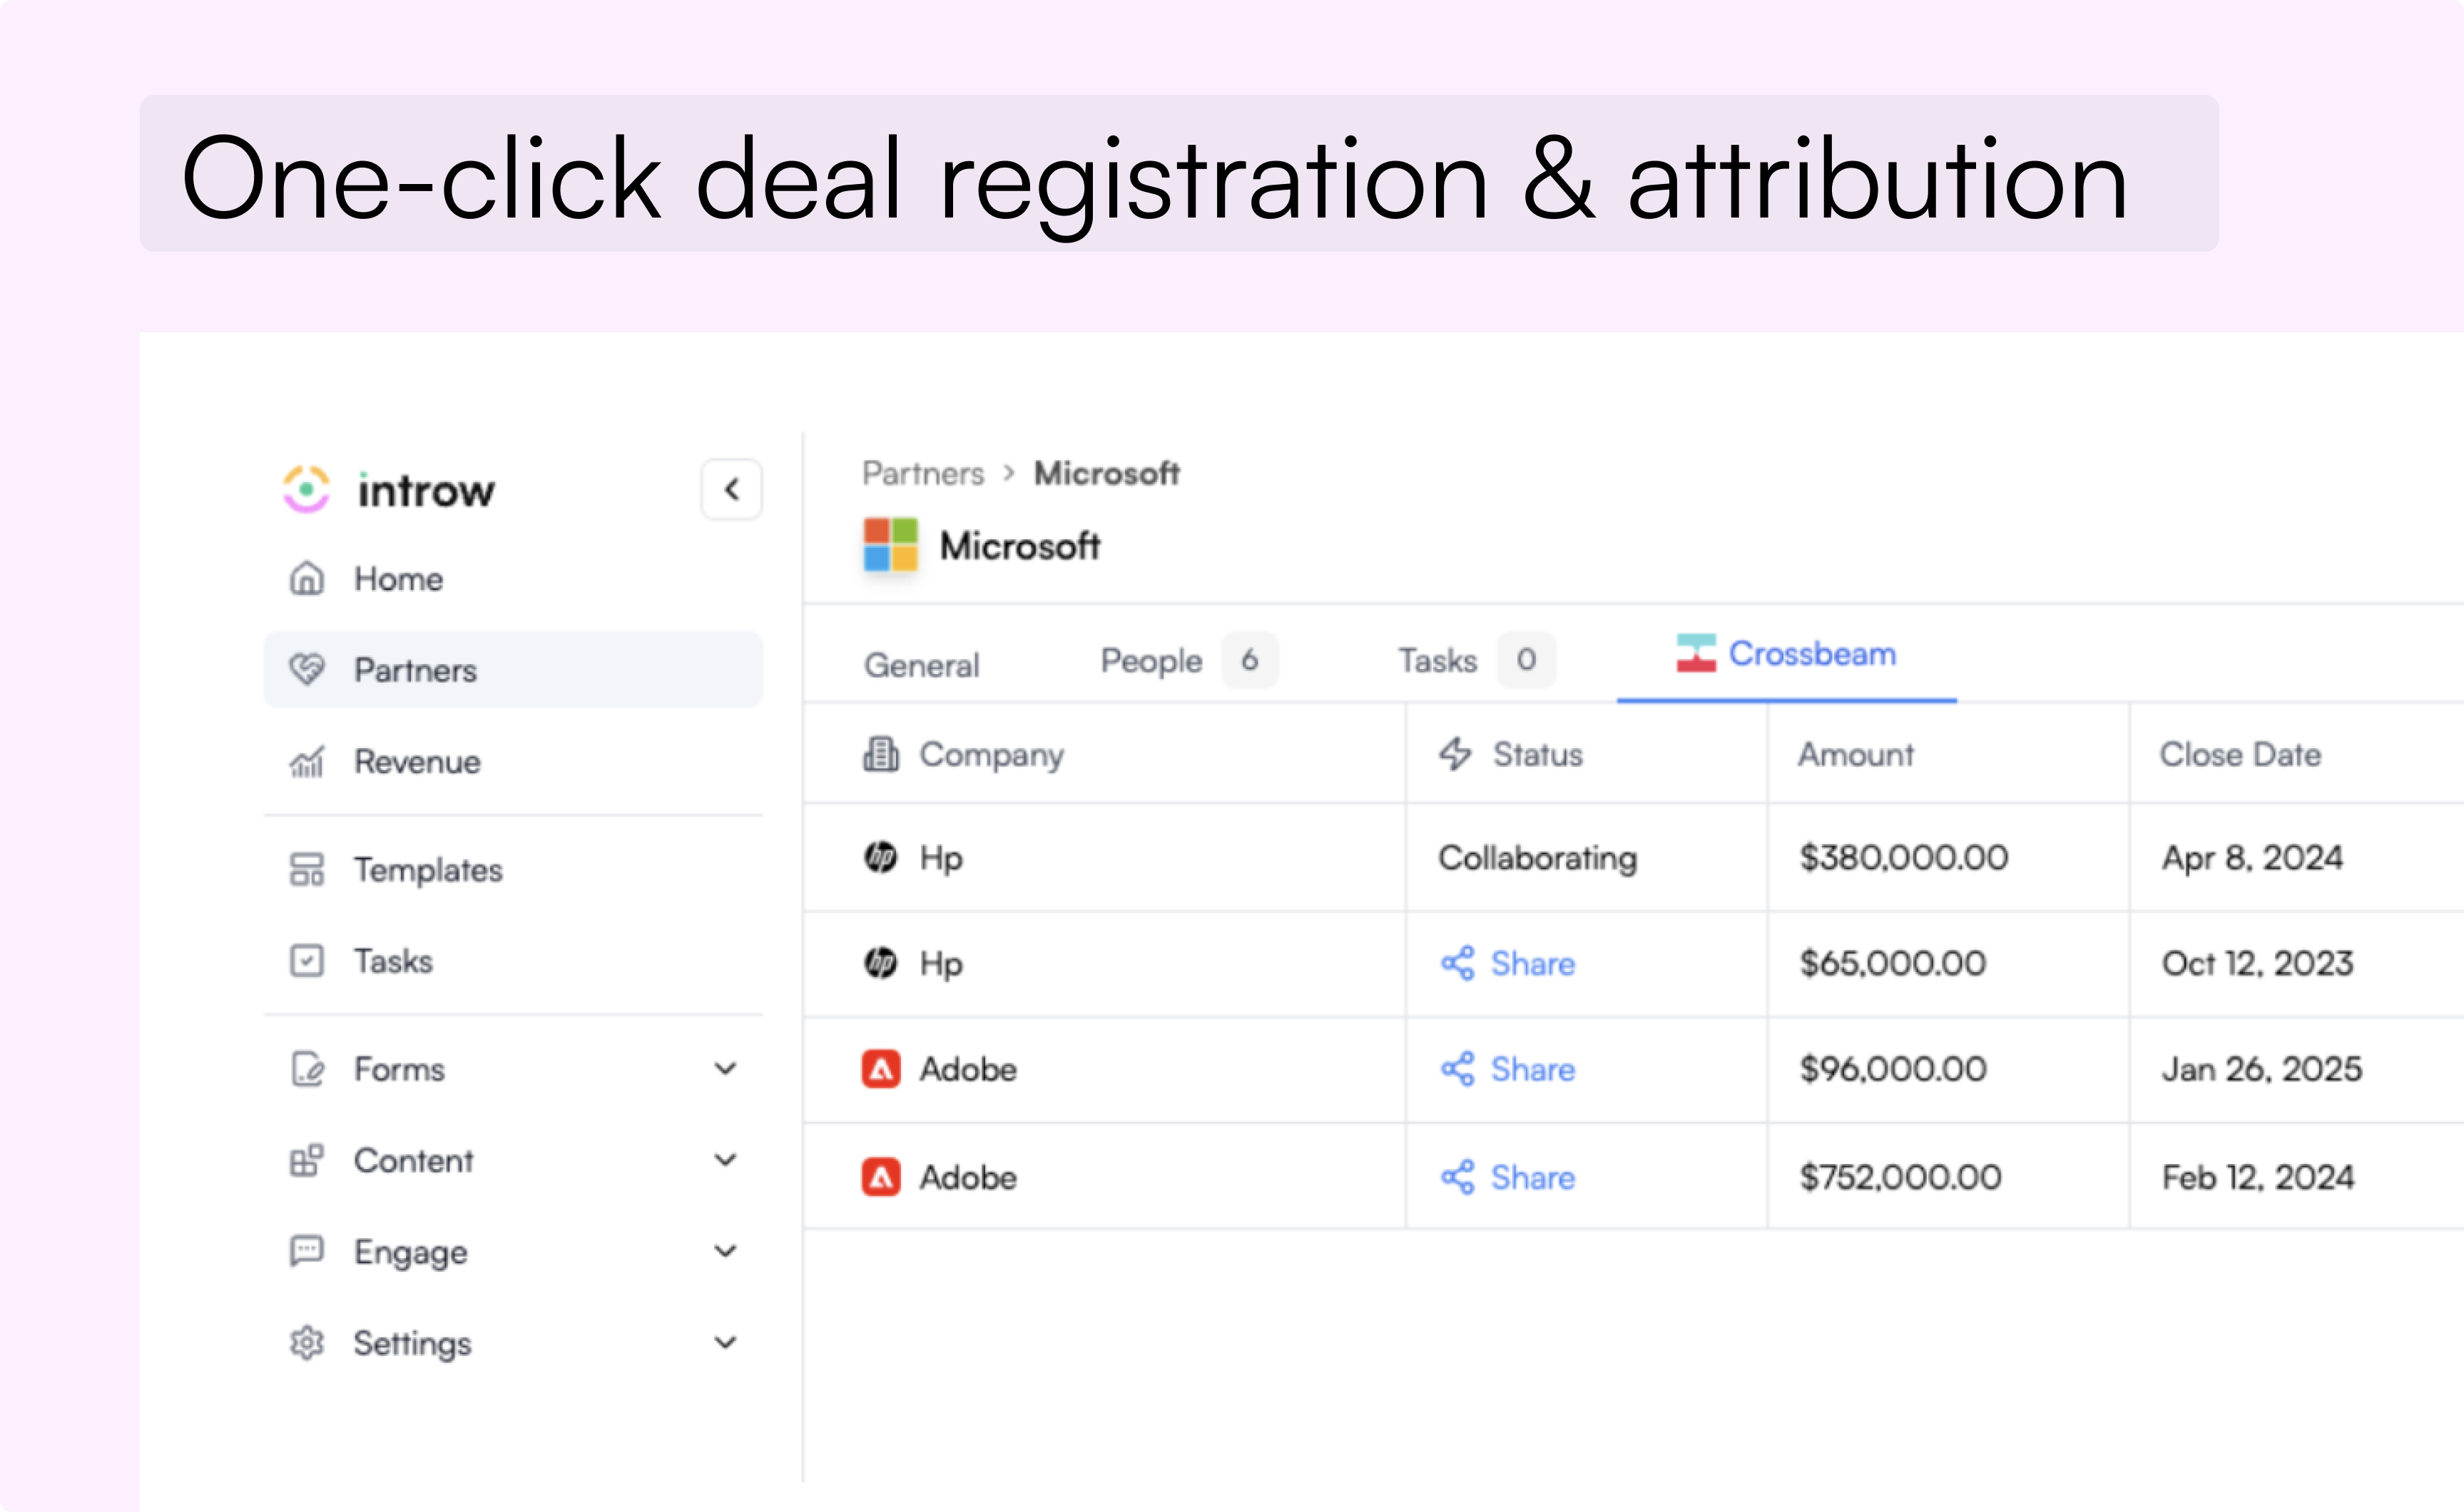Click share icon for $752,000.00 Adobe deal
Screen dimensions: 2464x1512
click(1458, 1177)
